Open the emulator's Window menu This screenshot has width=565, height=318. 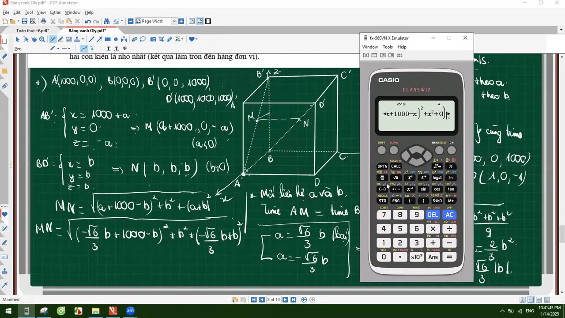point(370,47)
